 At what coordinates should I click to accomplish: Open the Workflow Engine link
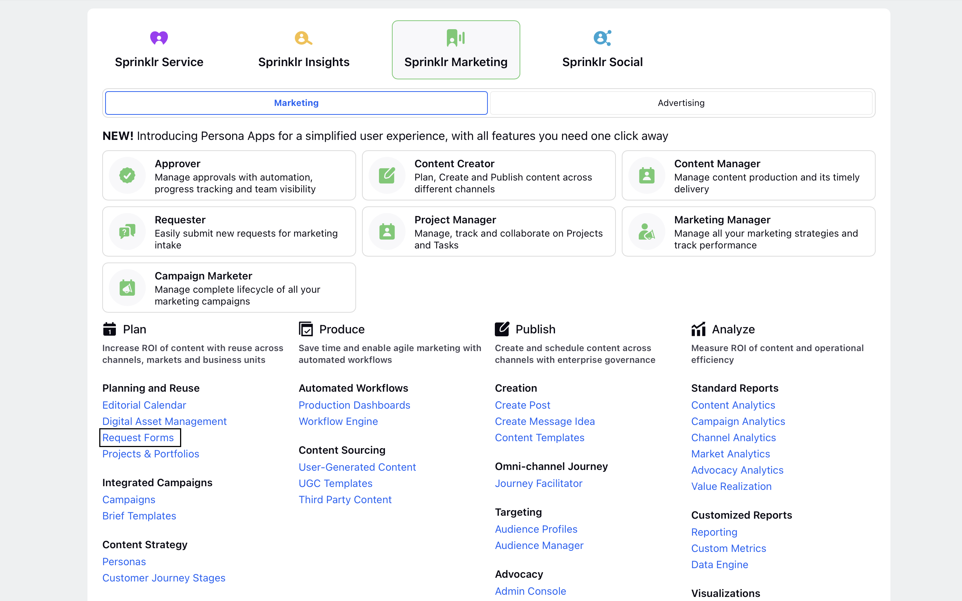click(x=338, y=421)
